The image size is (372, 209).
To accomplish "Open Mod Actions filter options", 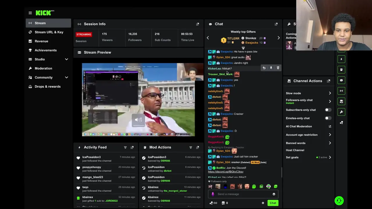I will pyautogui.click(x=191, y=147).
